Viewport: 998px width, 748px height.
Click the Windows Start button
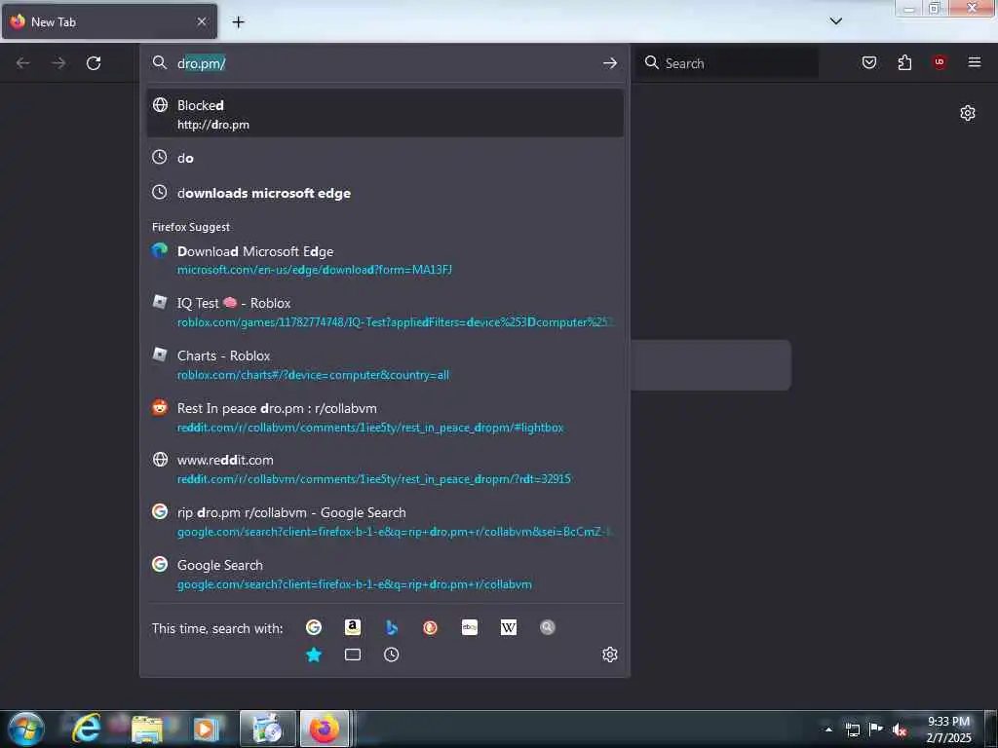click(x=25, y=729)
